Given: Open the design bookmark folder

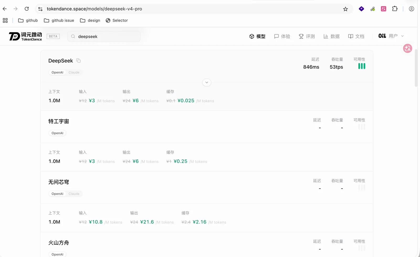Looking at the screenshot, I should point(90,20).
